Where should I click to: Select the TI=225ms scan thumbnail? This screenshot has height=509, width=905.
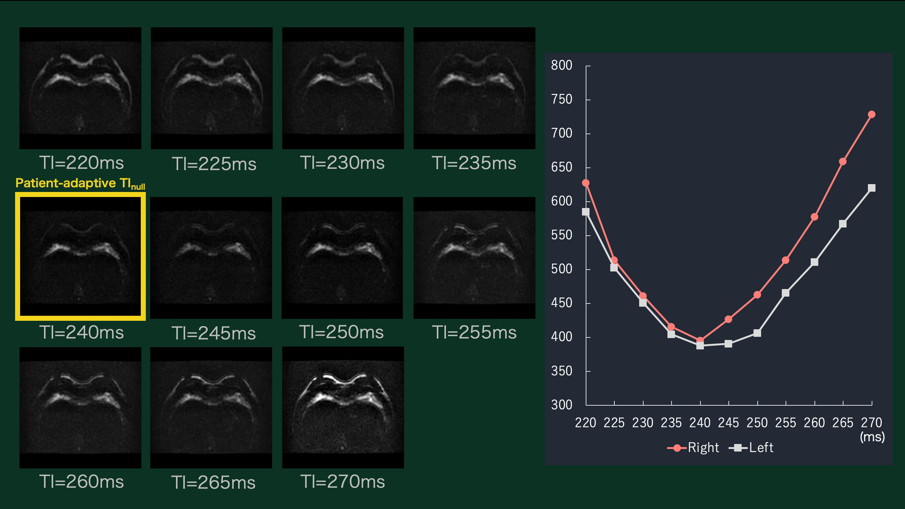[211, 88]
